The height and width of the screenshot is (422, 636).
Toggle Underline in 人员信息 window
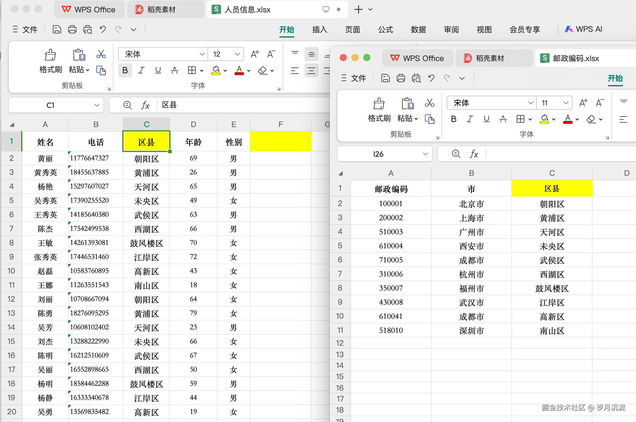click(158, 70)
